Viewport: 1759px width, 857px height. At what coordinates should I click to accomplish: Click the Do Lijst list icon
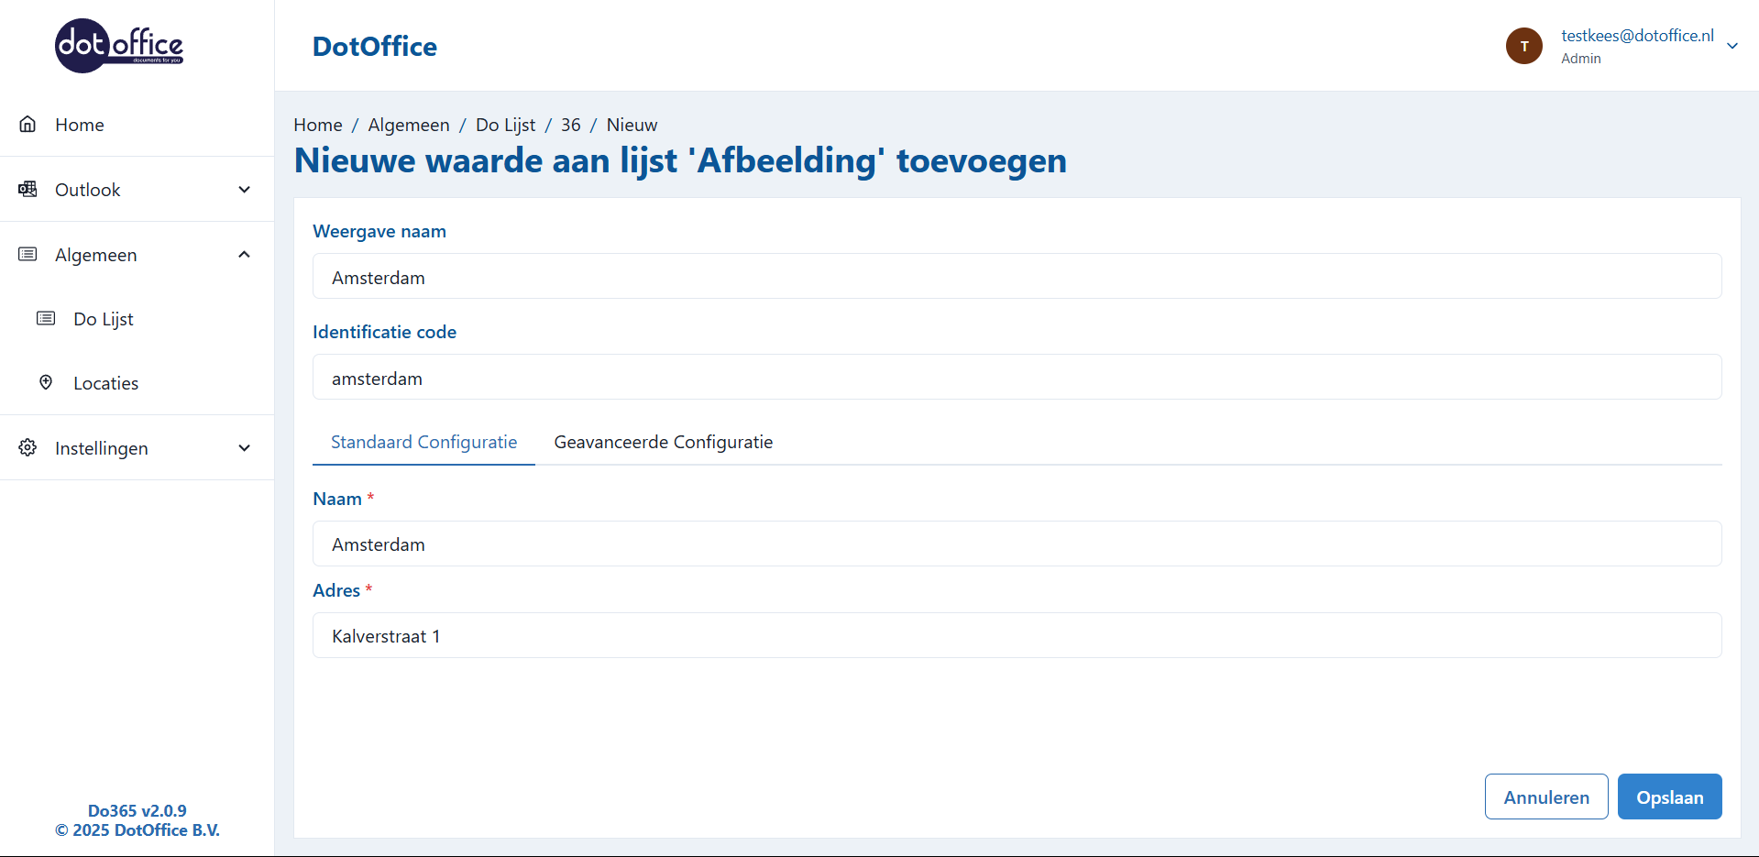46,319
